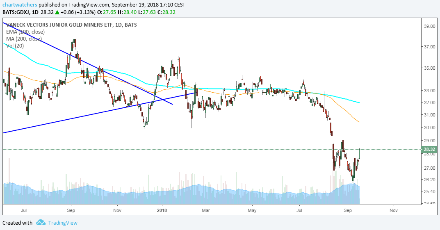Click the close price value C:28.32

pos(166,12)
